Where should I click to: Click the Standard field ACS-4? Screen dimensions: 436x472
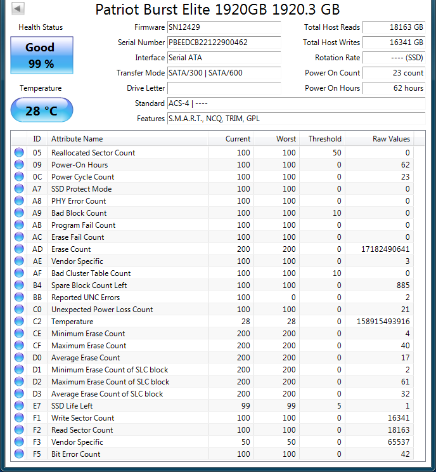point(296,103)
